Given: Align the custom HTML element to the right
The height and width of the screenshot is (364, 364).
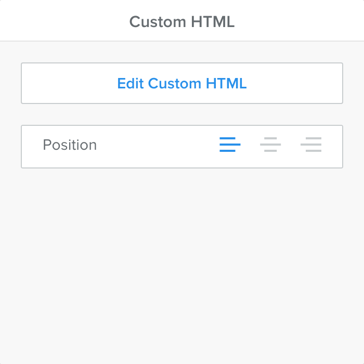Looking at the screenshot, I should tap(311, 145).
